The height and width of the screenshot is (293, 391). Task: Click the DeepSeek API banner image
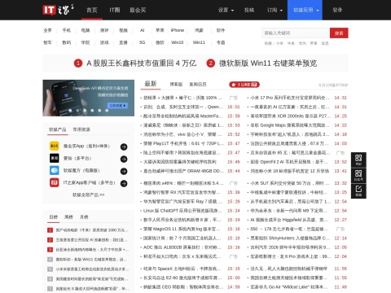(89, 98)
